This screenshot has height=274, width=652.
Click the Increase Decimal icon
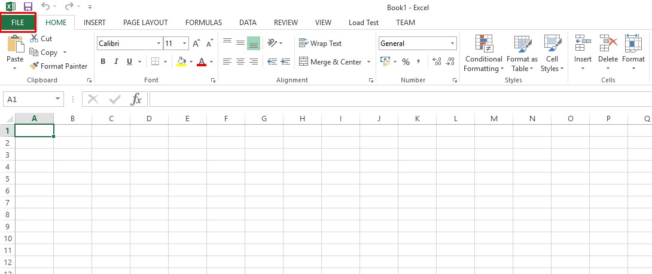click(x=437, y=62)
